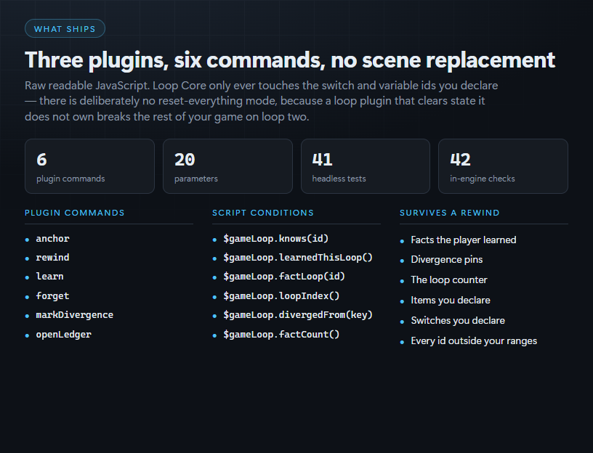Click 'Facts the player learned' item
Image resolution: width=593 pixels, height=453 pixels.
pos(464,240)
